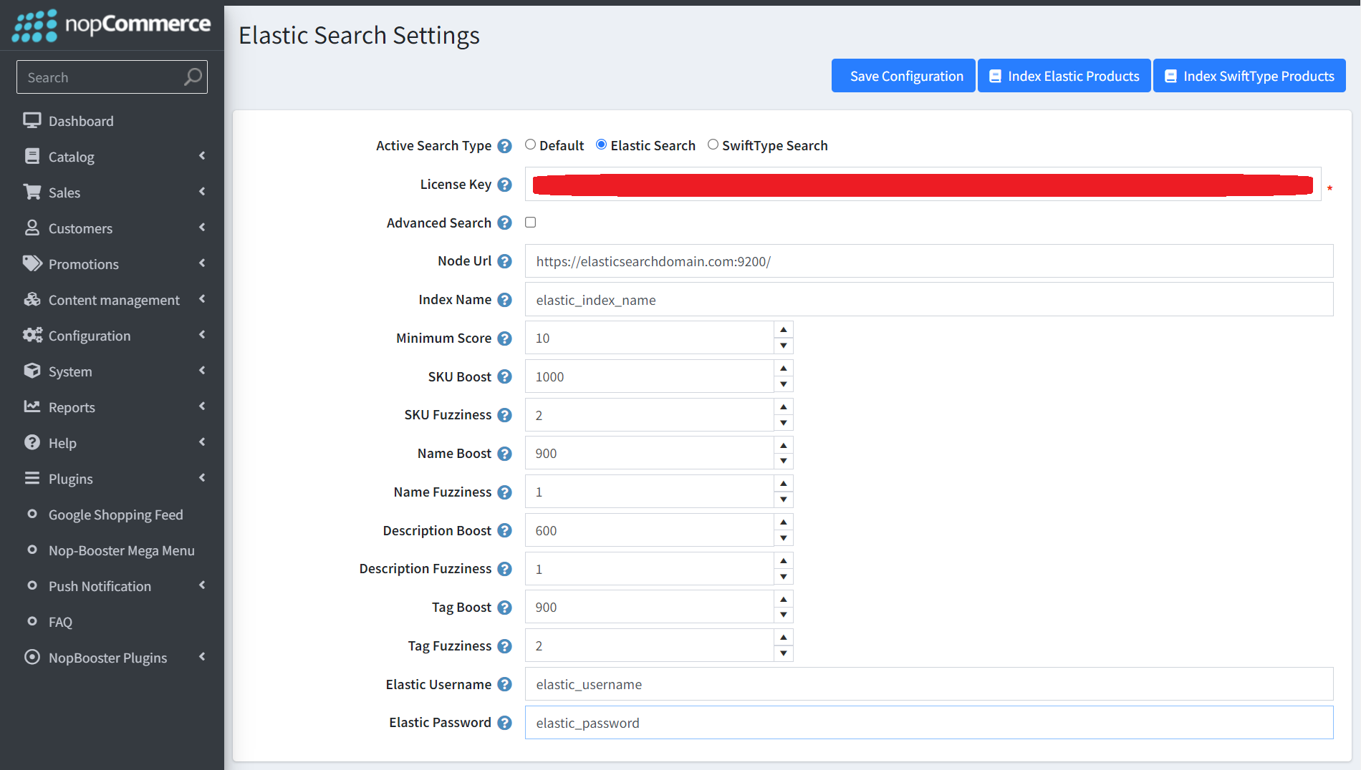Viewport: 1361px width, 770px height.
Task: Increase Tag Boost with up arrow
Action: pos(784,599)
